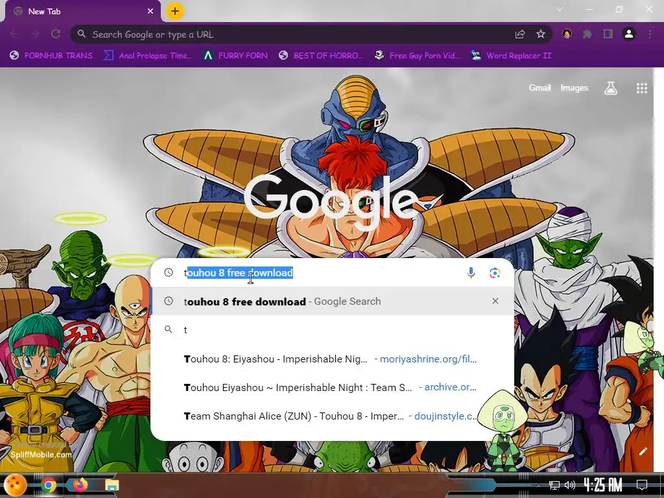Open the BEST OF HORRO... bookmark

click(x=321, y=56)
